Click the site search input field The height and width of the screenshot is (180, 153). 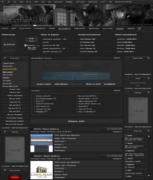pos(138,83)
